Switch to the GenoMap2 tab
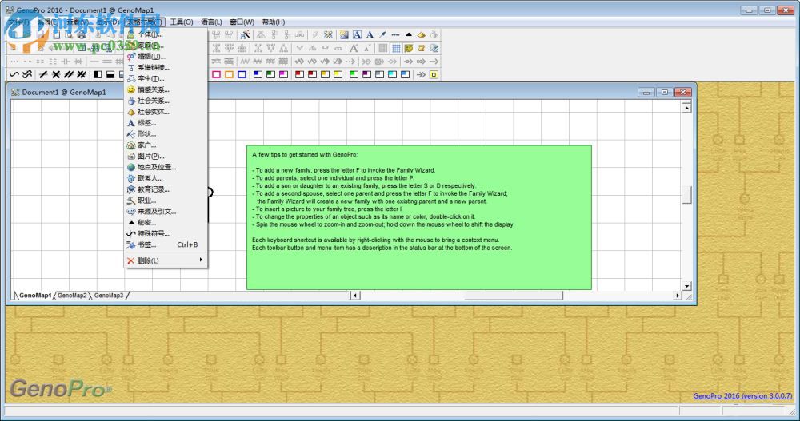 [x=72, y=295]
